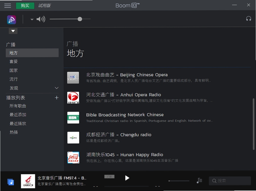Click the station list vertical scrollbar
This screenshot has height=191, width=256.
tap(253, 124)
